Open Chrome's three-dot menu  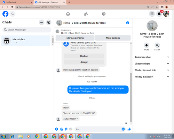coord(171,7)
